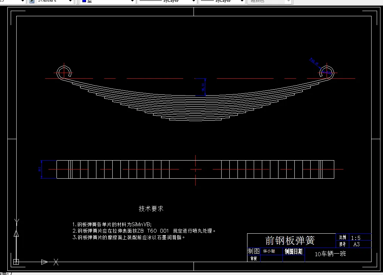Select the center mark of the plan view
The height and width of the screenshot is (275, 383).
tap(196, 169)
